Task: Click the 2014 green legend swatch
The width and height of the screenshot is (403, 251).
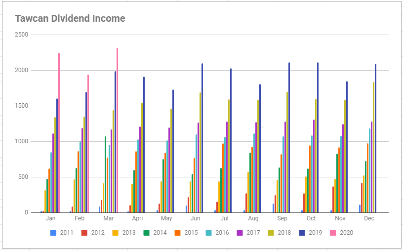Action: click(x=147, y=232)
